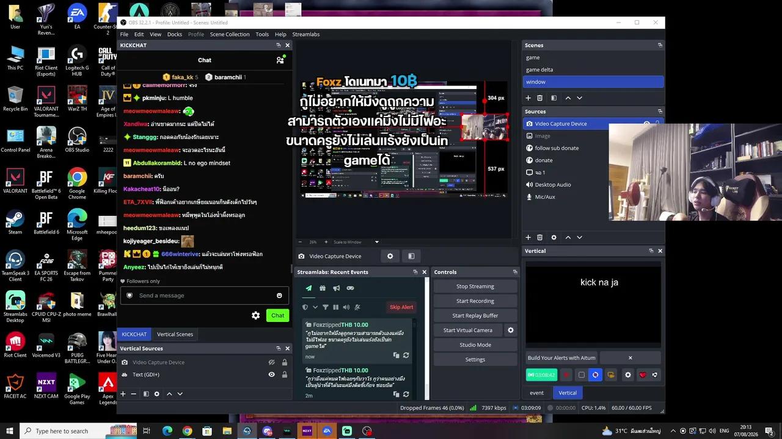Screen dimensions: 782x439
Task: Move scene up in Scenes list
Action: (x=568, y=98)
